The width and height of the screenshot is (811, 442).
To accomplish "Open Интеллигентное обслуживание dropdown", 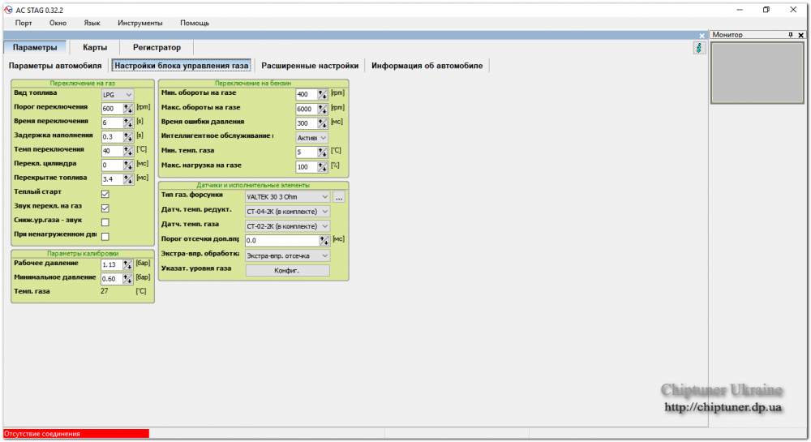I will (x=312, y=138).
